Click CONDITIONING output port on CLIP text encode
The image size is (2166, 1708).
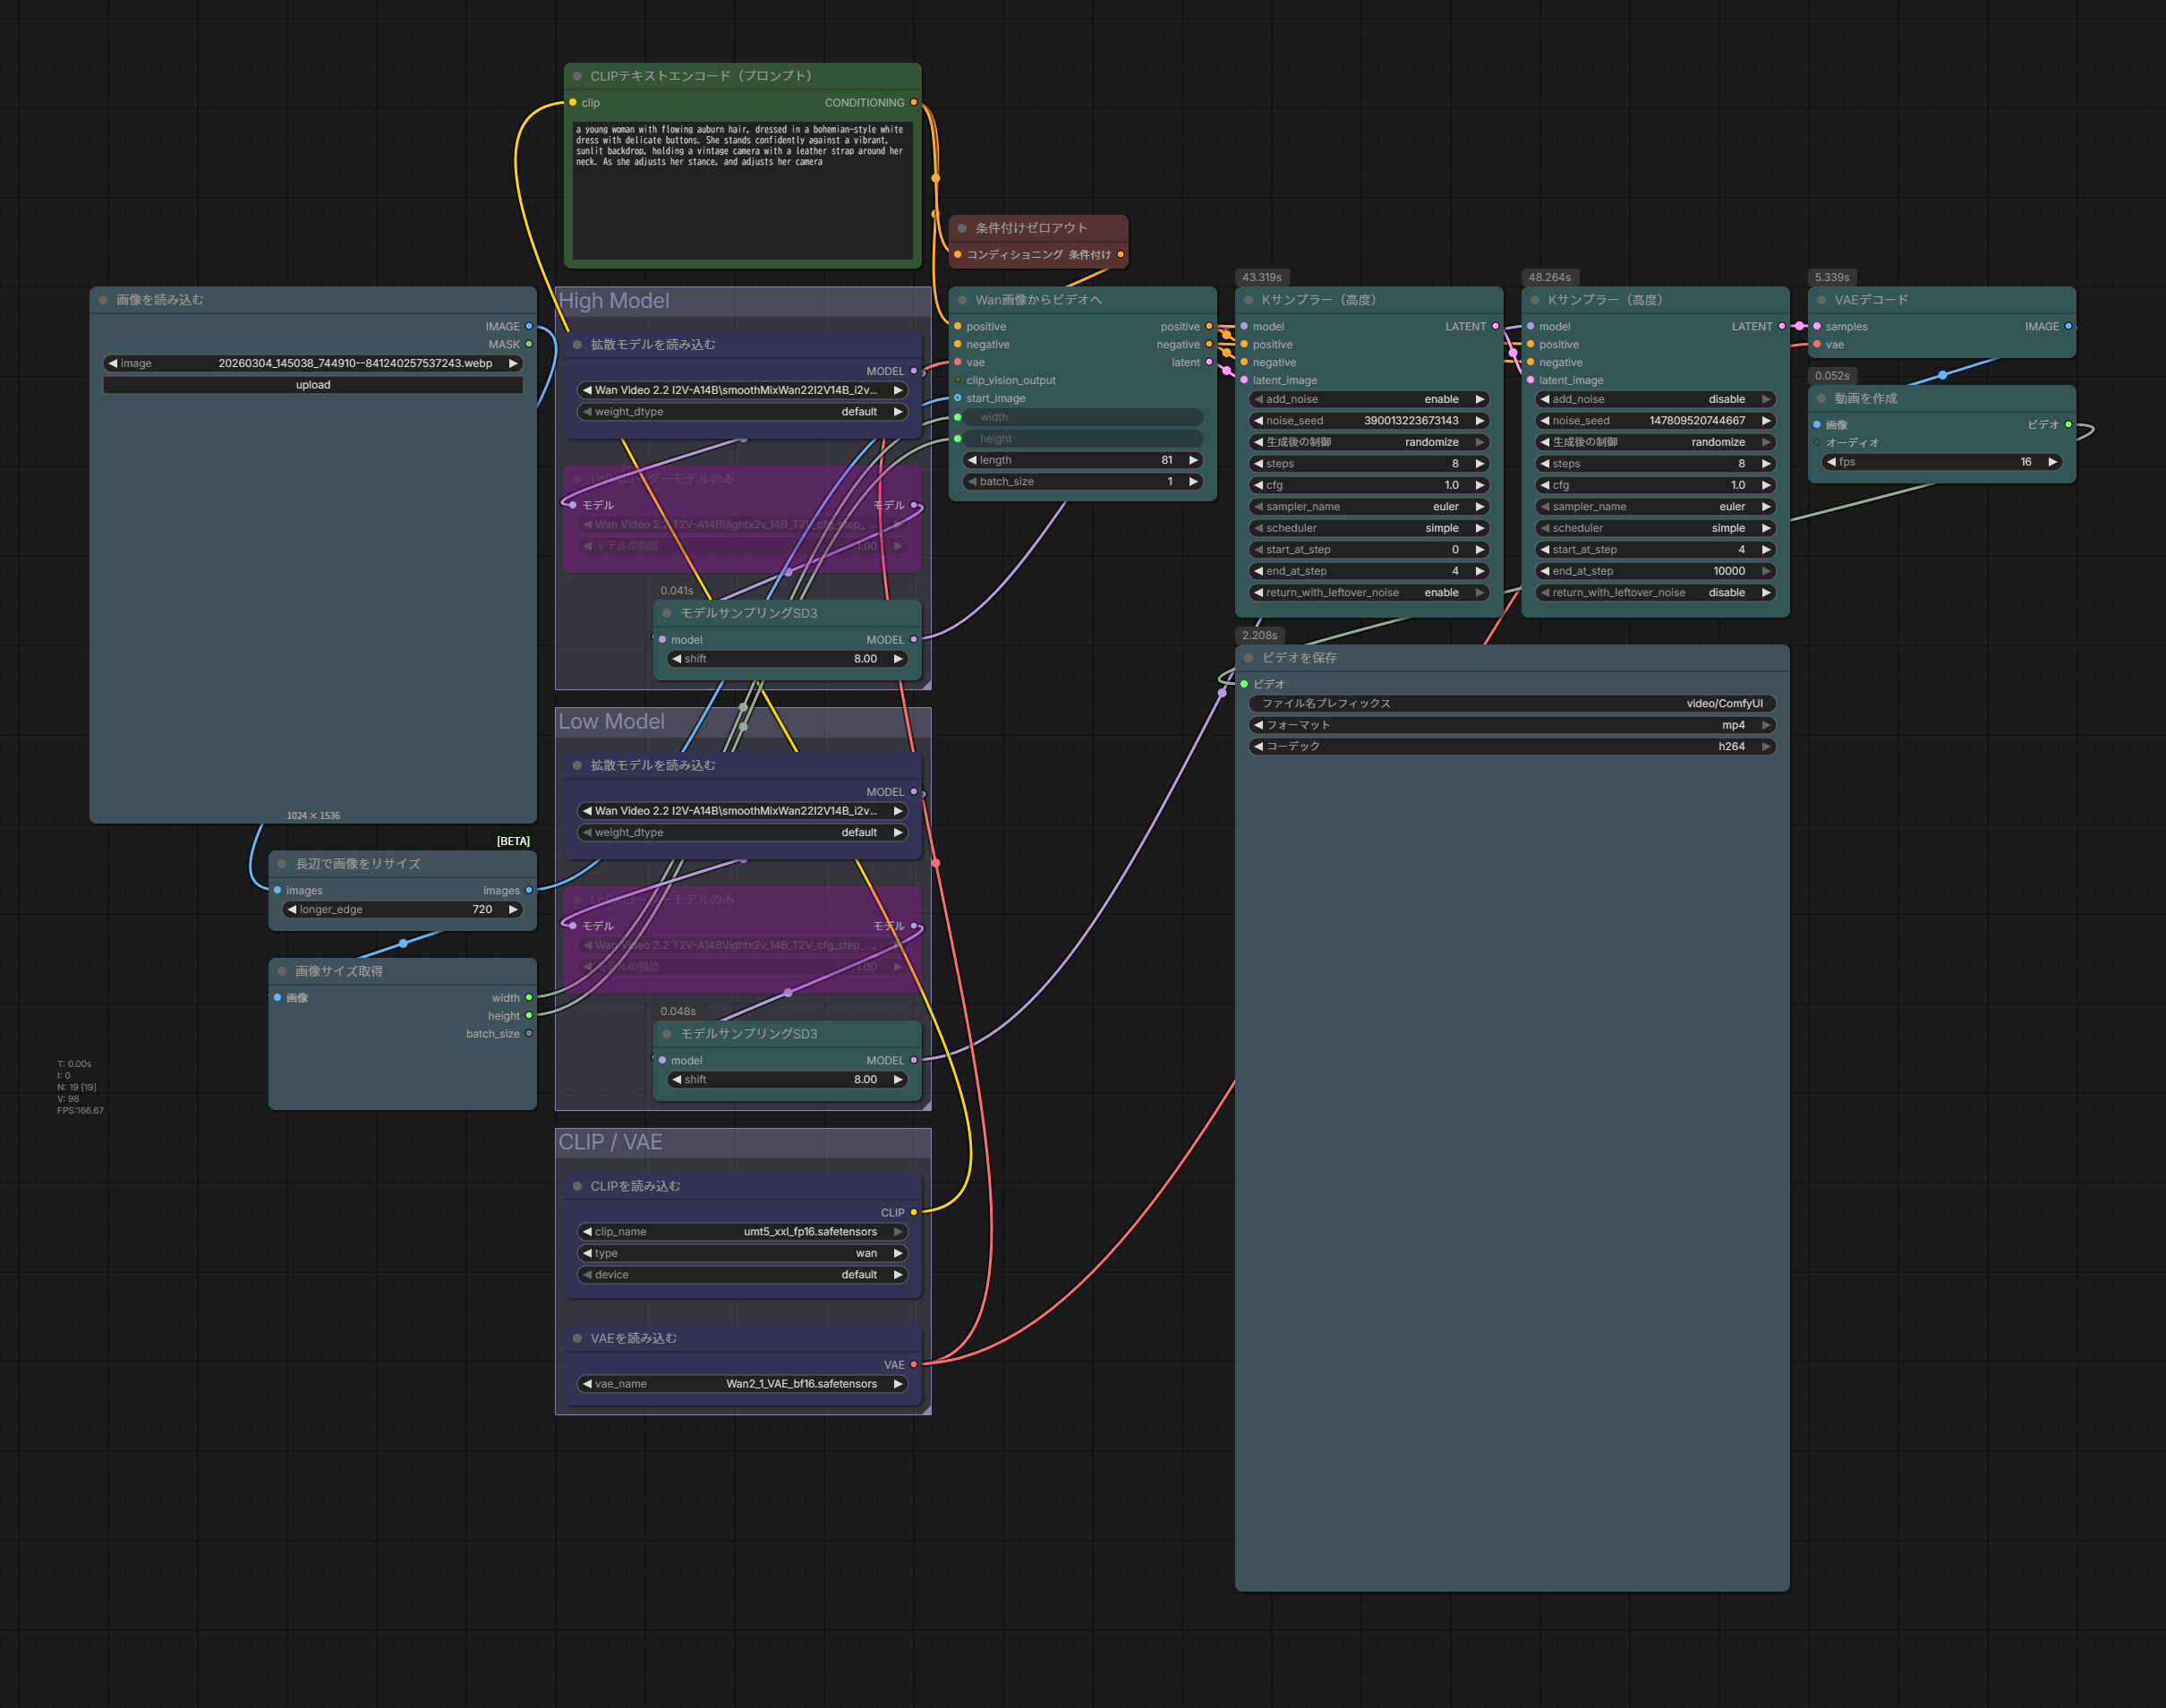pyautogui.click(x=913, y=103)
